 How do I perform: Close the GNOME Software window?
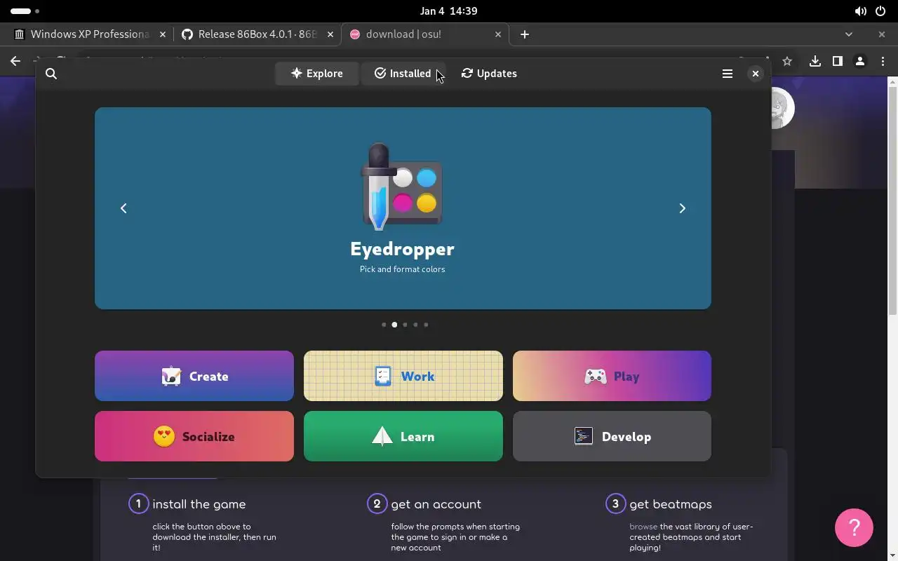tap(756, 74)
